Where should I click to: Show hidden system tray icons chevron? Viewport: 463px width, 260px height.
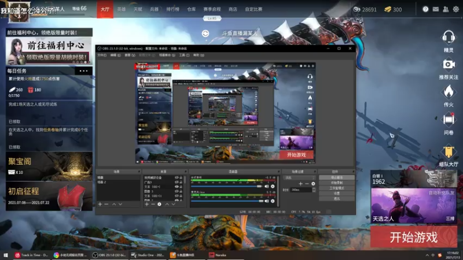[x=427, y=255]
